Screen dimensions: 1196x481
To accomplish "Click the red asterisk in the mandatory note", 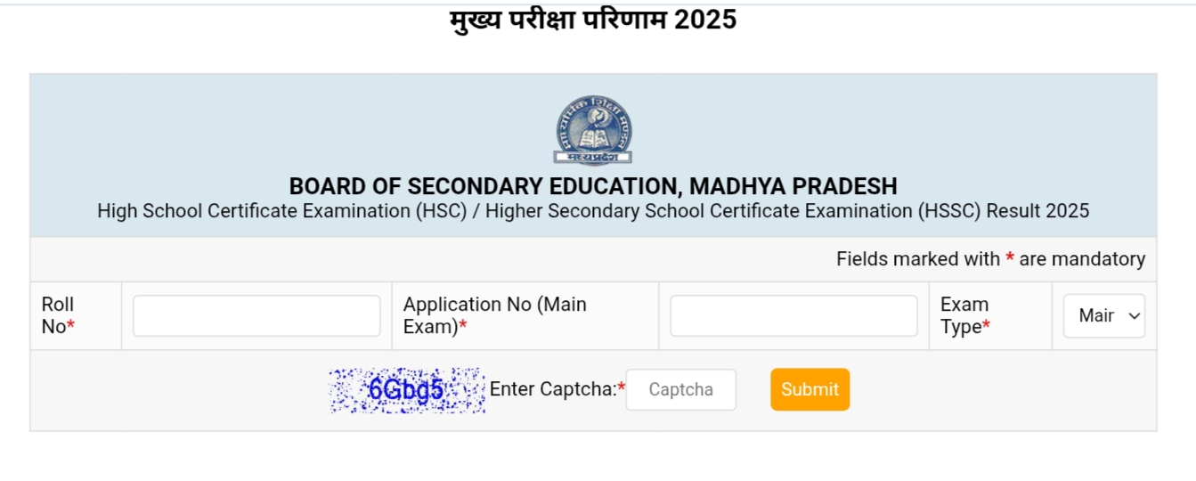I will [1010, 258].
